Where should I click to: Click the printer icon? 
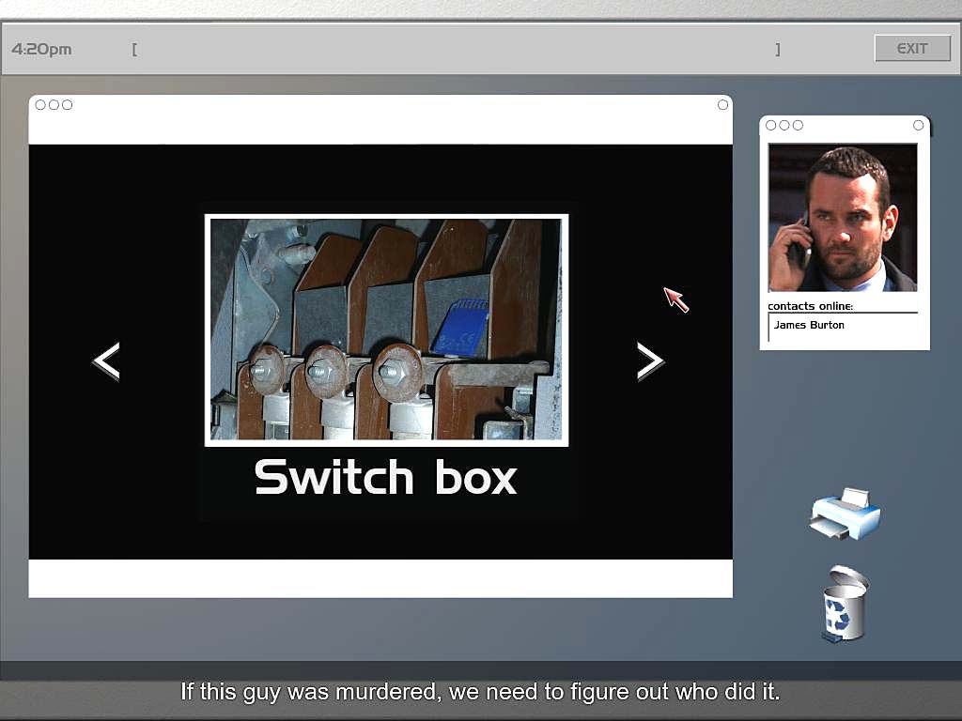(x=845, y=514)
